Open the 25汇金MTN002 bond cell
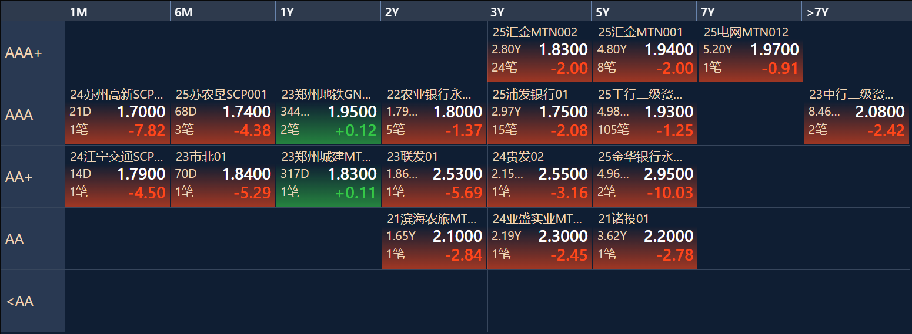Screen dimensions: 912x334 coord(539,52)
